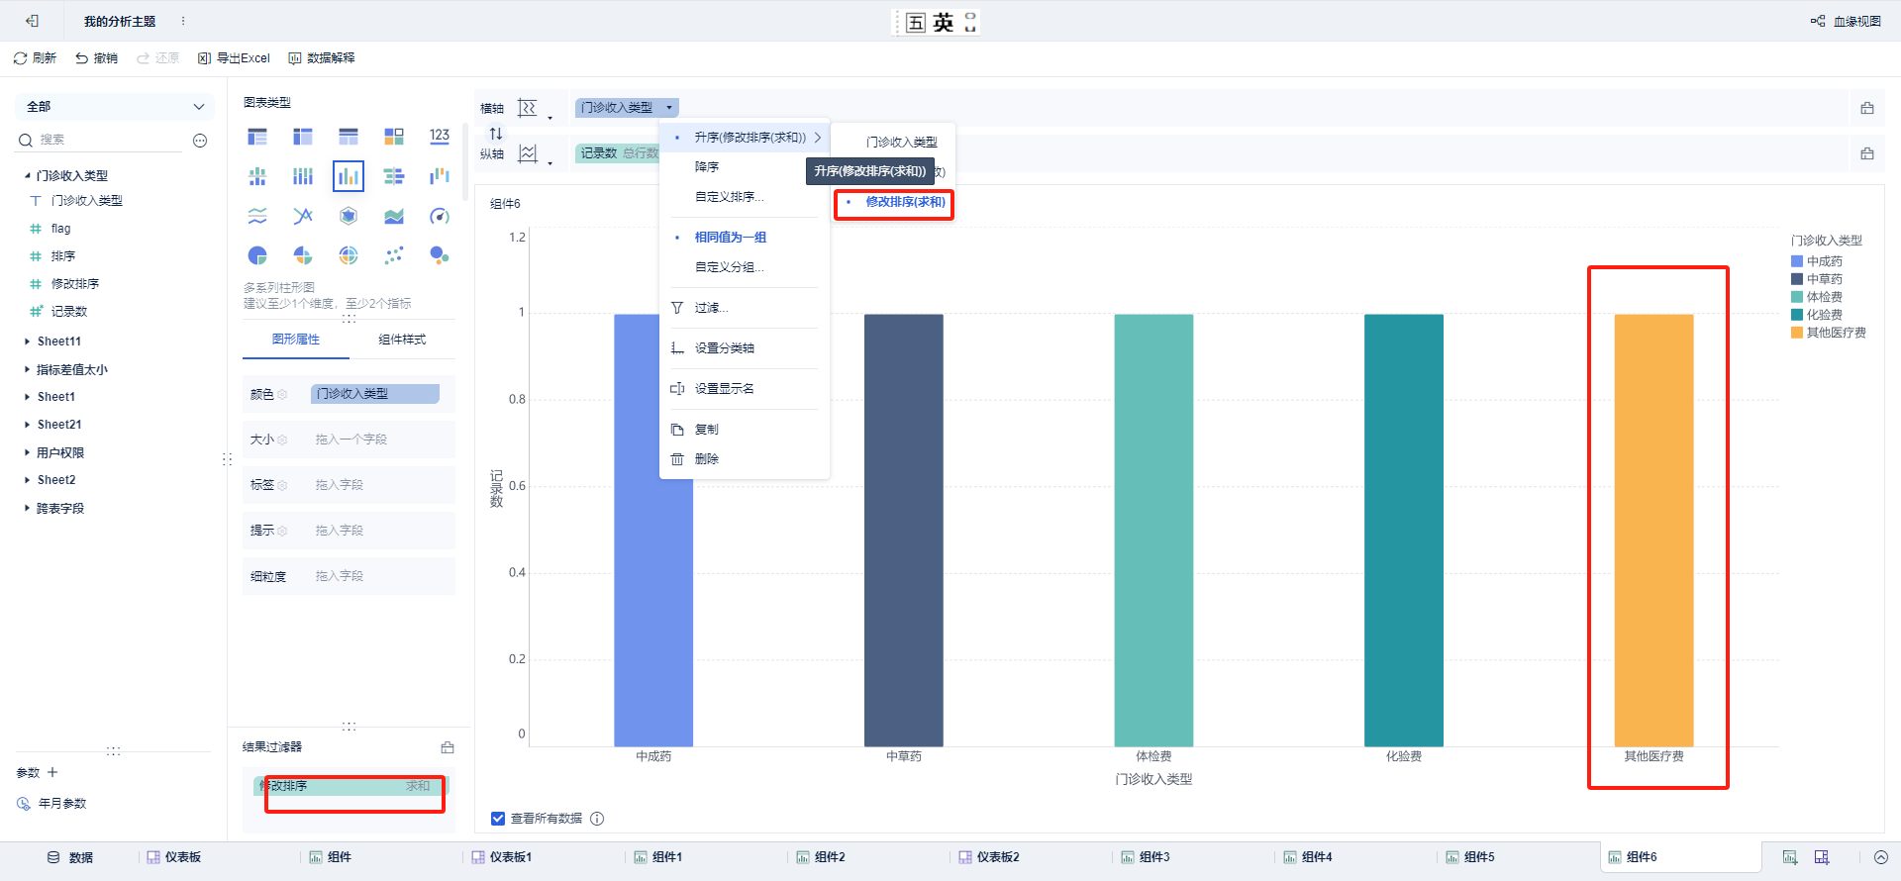This screenshot has height=881, width=1901.
Task: Open the more options menu beside 我的分析主题
Action: (x=183, y=21)
